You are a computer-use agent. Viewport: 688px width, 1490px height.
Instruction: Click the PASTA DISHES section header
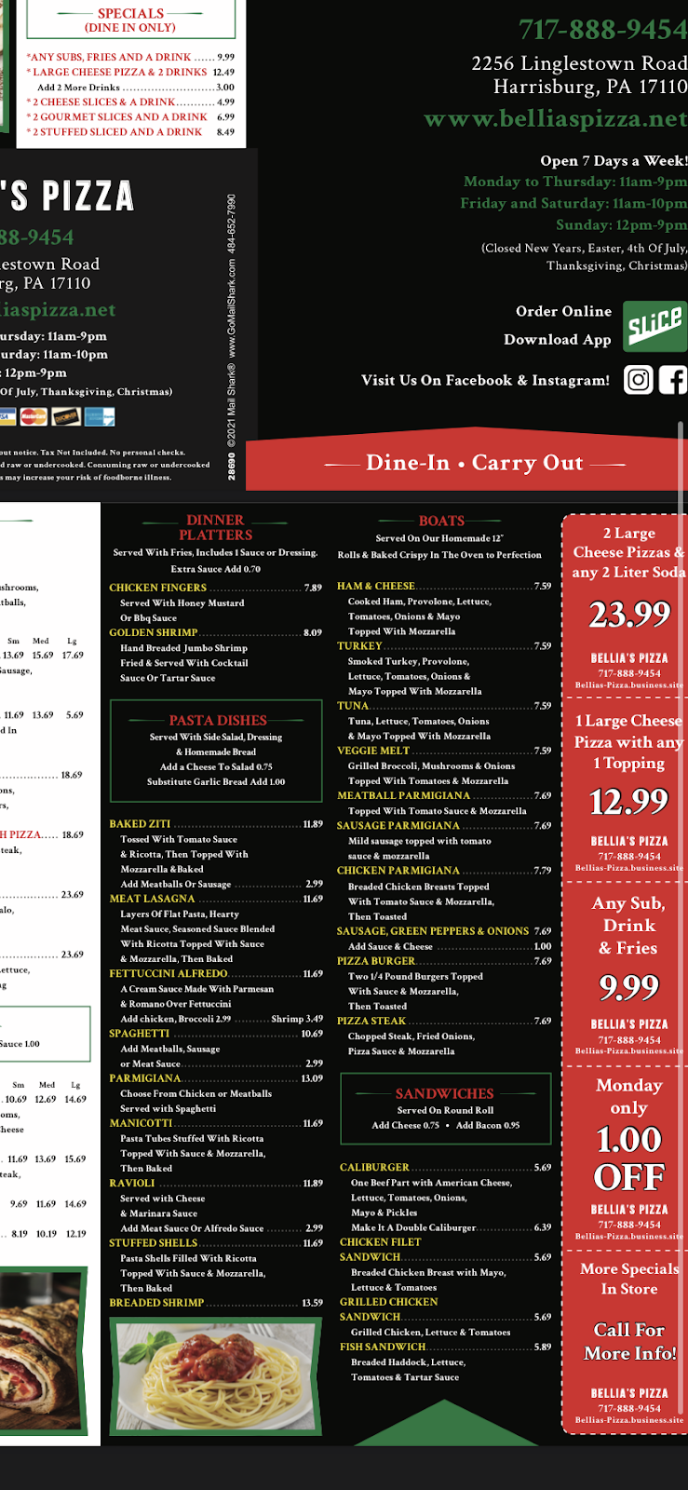(218, 720)
